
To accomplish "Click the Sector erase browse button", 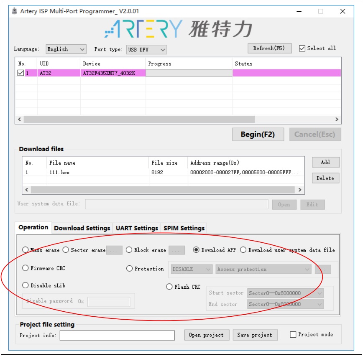I will pyautogui.click(x=114, y=250).
